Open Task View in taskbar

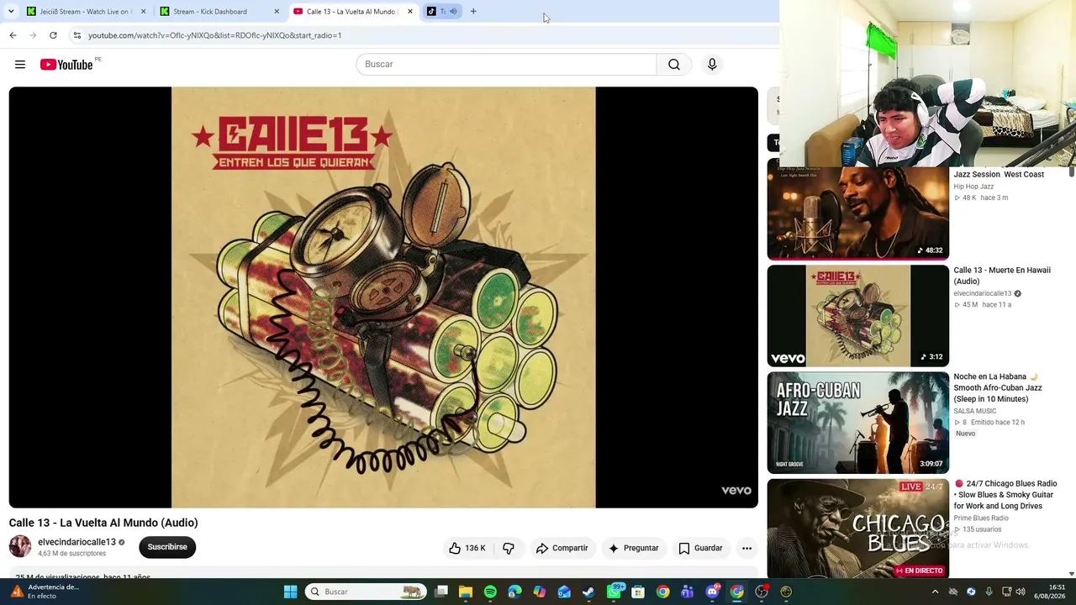(441, 592)
